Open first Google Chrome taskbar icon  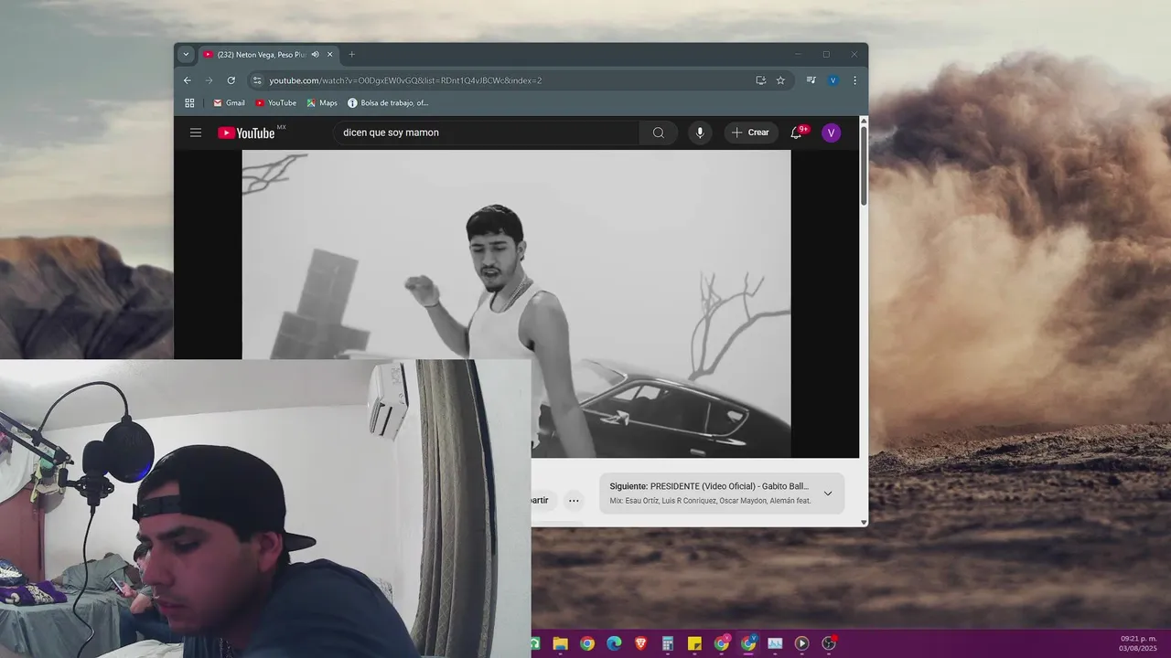(586, 643)
